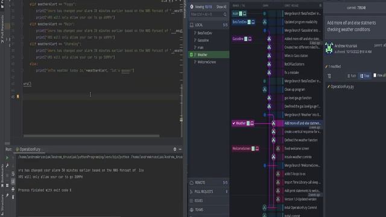Click the Teams people icon

[x=192, y=210]
